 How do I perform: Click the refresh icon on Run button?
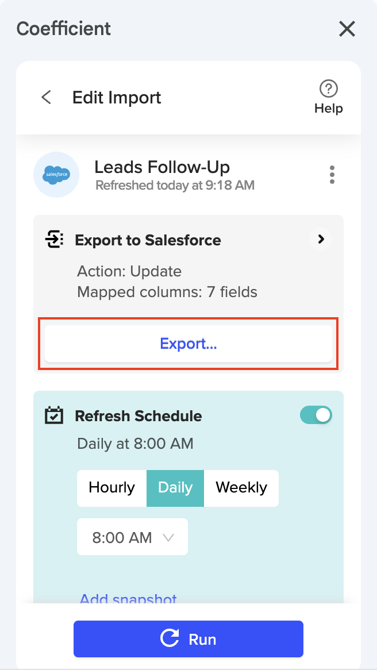point(170,638)
